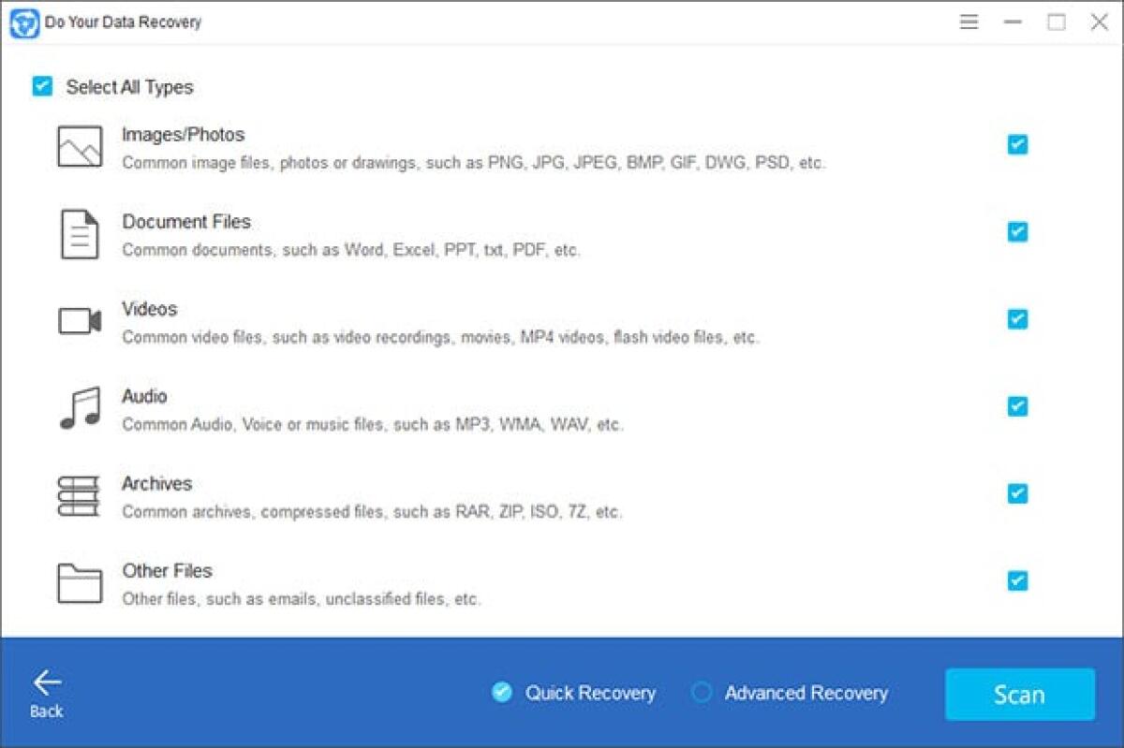Click the Document Files paper icon
The image size is (1124, 748).
tap(79, 232)
